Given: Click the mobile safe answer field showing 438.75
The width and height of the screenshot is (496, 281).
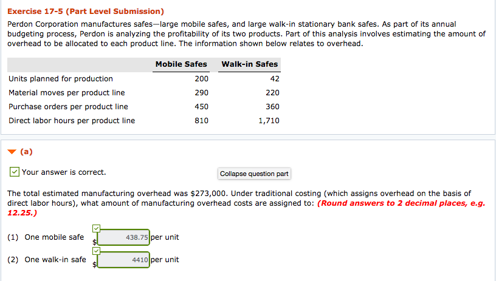Looking at the screenshot, I should coord(123,237).
